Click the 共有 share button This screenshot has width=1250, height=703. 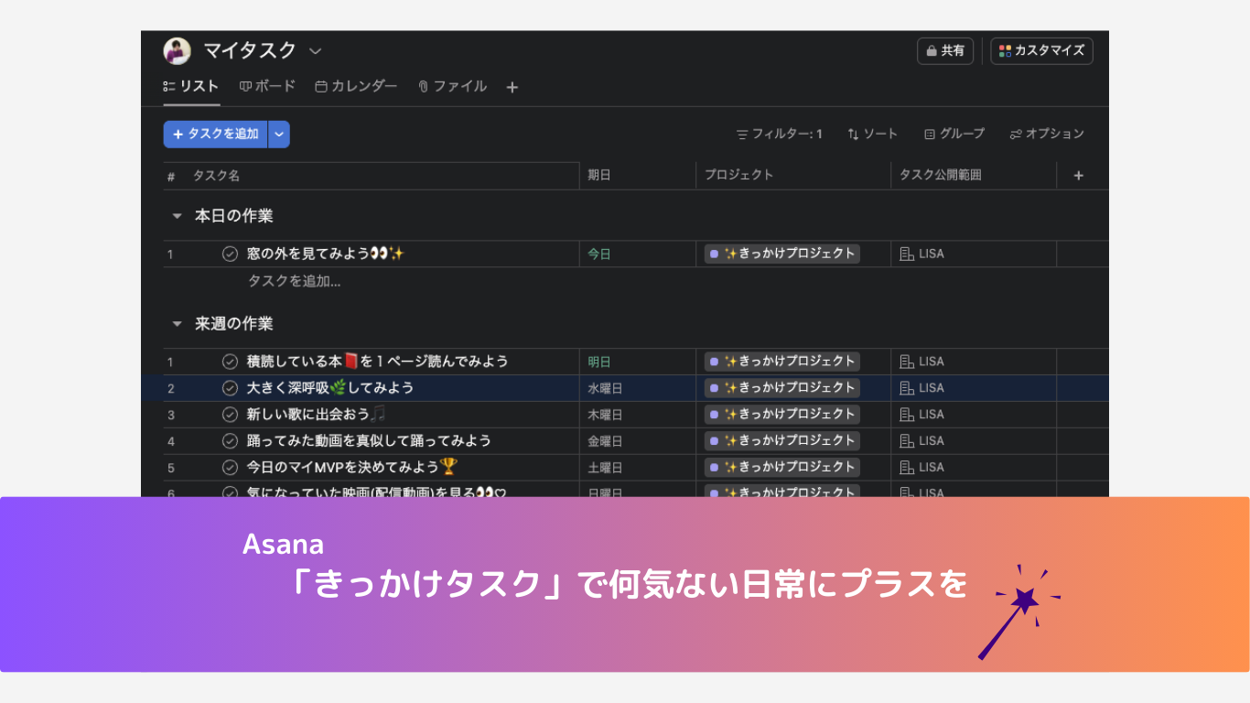pyautogui.click(x=945, y=50)
